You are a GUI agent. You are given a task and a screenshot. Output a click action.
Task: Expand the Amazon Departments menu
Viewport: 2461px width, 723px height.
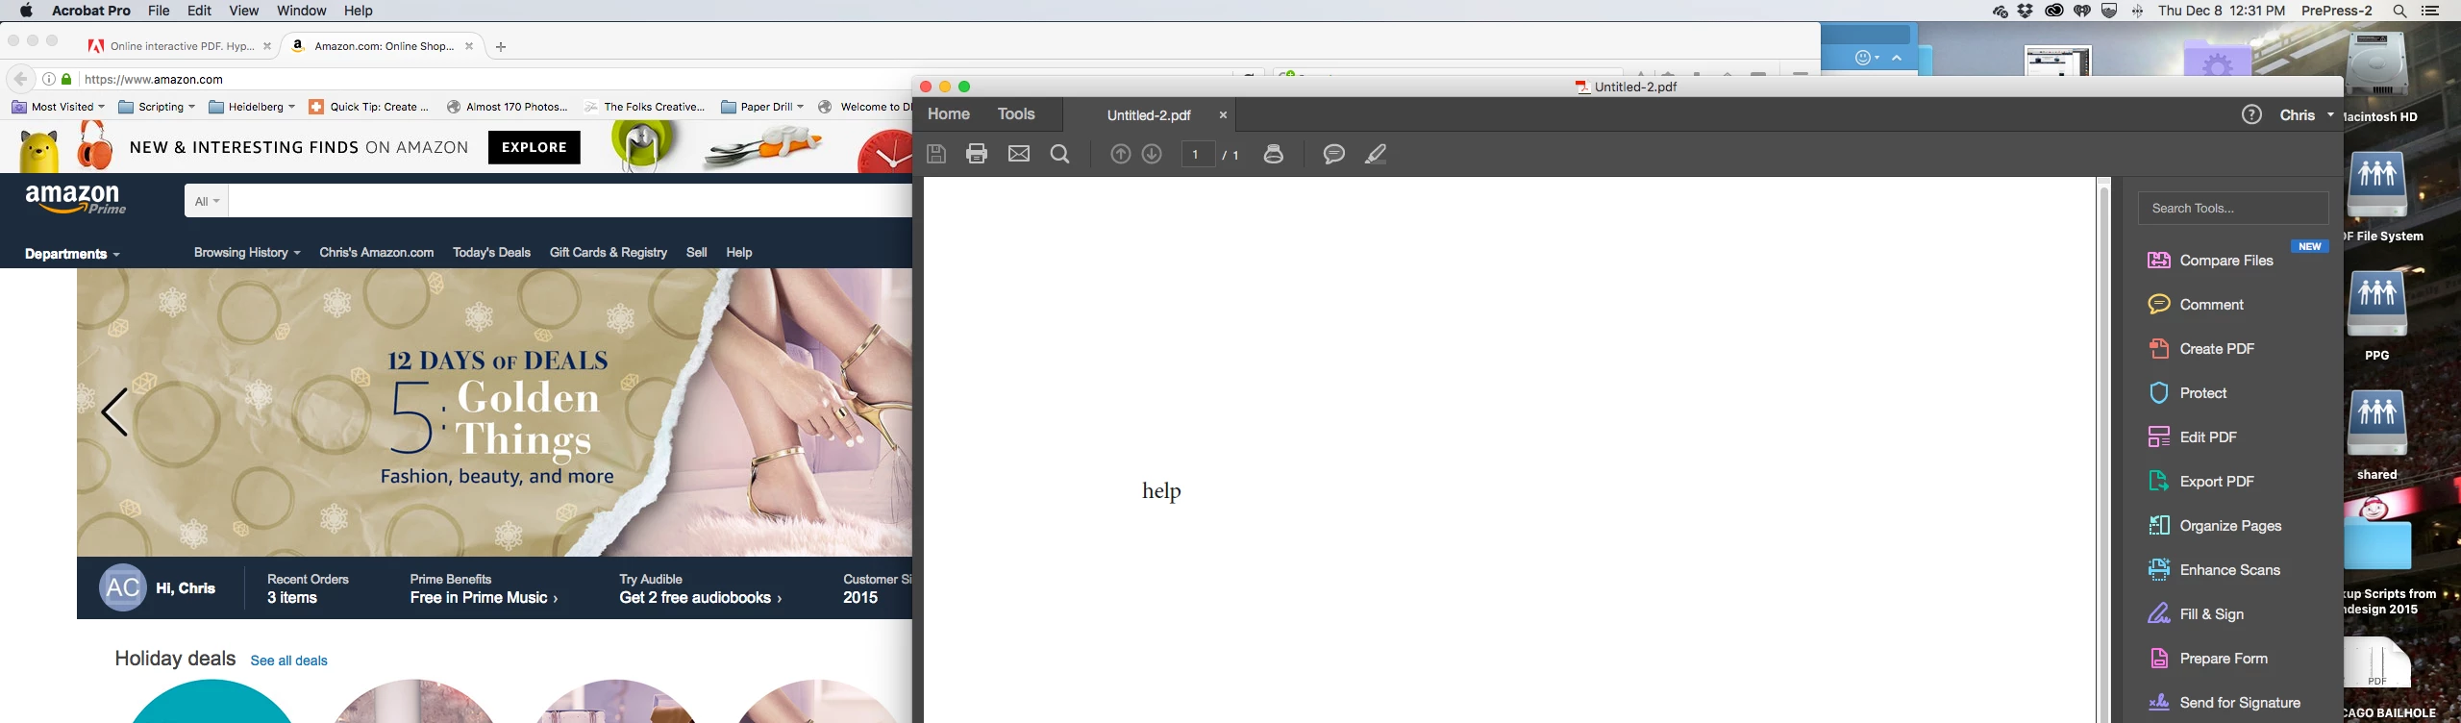point(72,254)
